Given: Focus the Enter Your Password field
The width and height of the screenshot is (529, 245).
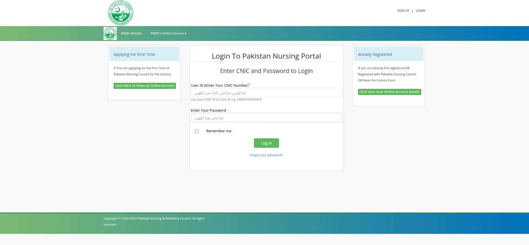Looking at the screenshot, I should point(266,118).
